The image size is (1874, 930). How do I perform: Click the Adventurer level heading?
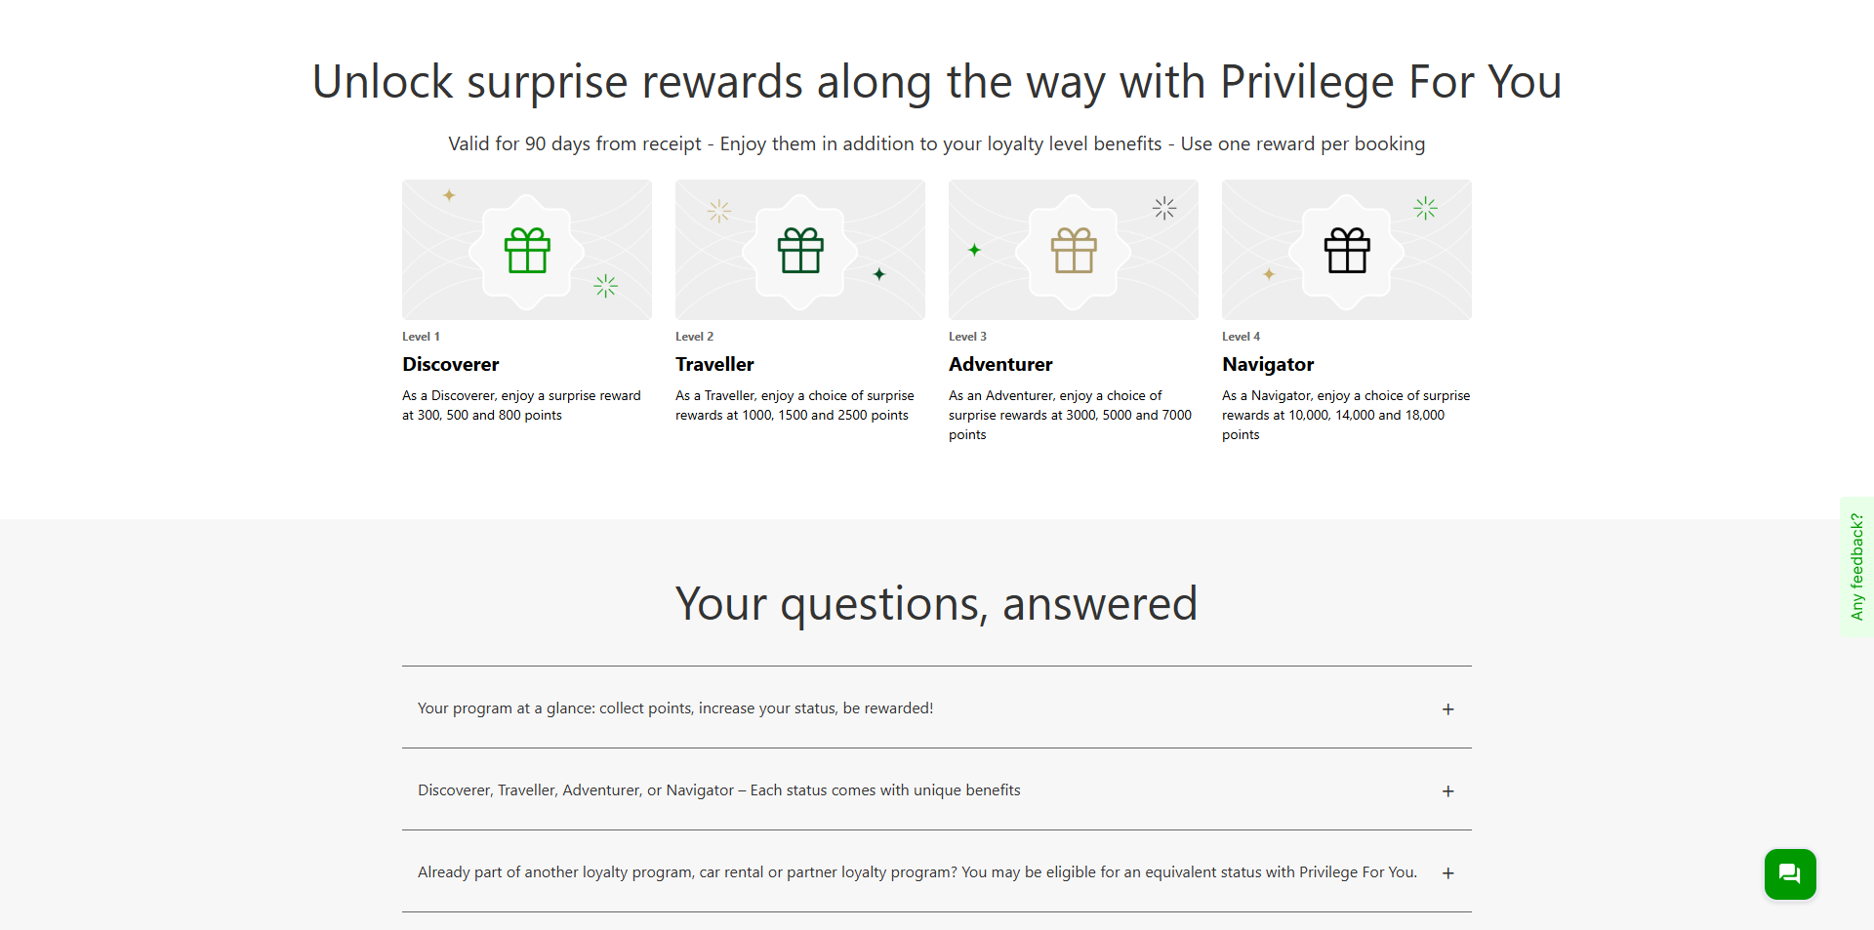click(1000, 364)
